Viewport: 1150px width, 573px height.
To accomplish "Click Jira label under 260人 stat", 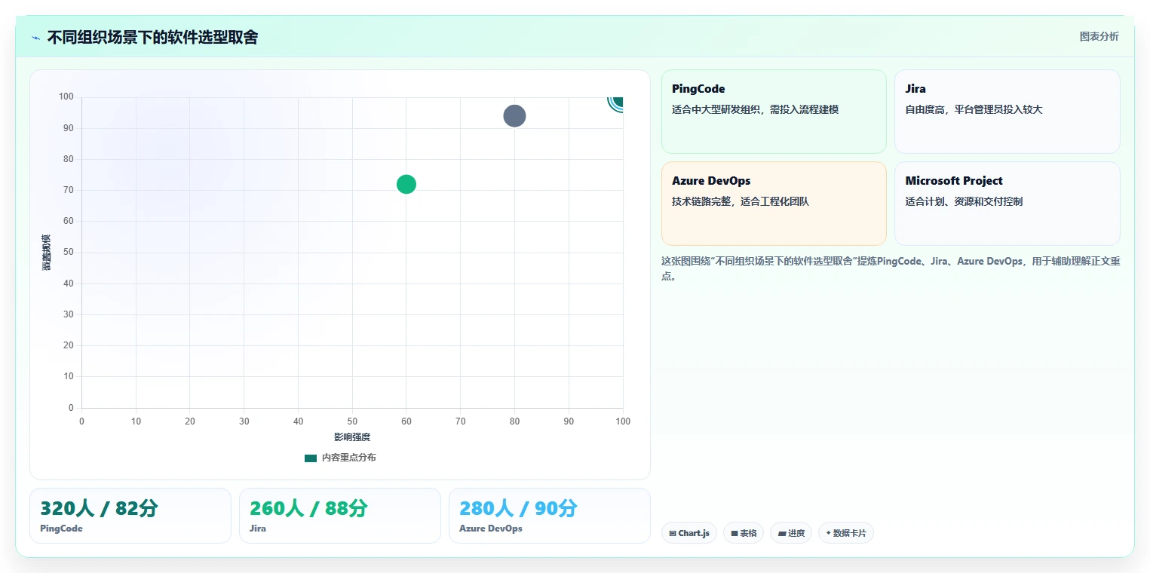I will [258, 529].
